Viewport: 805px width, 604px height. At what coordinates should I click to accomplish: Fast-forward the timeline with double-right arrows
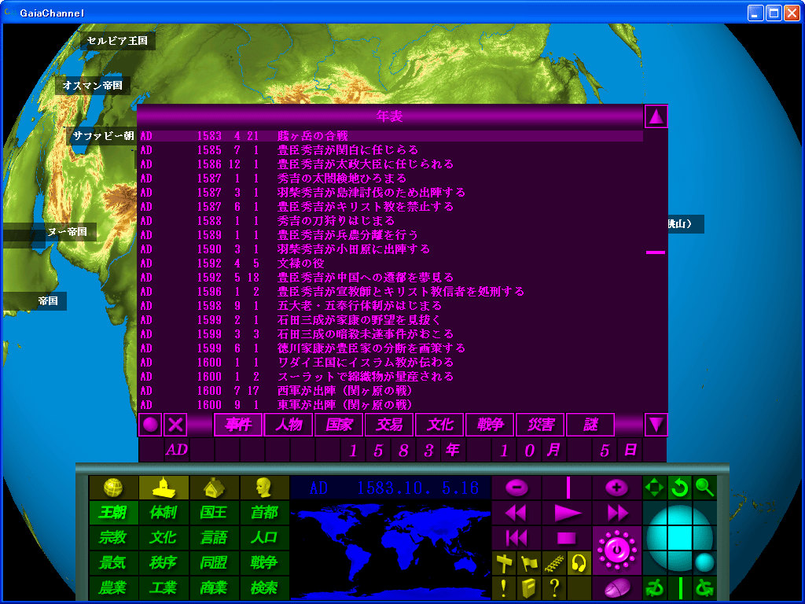coord(617,513)
